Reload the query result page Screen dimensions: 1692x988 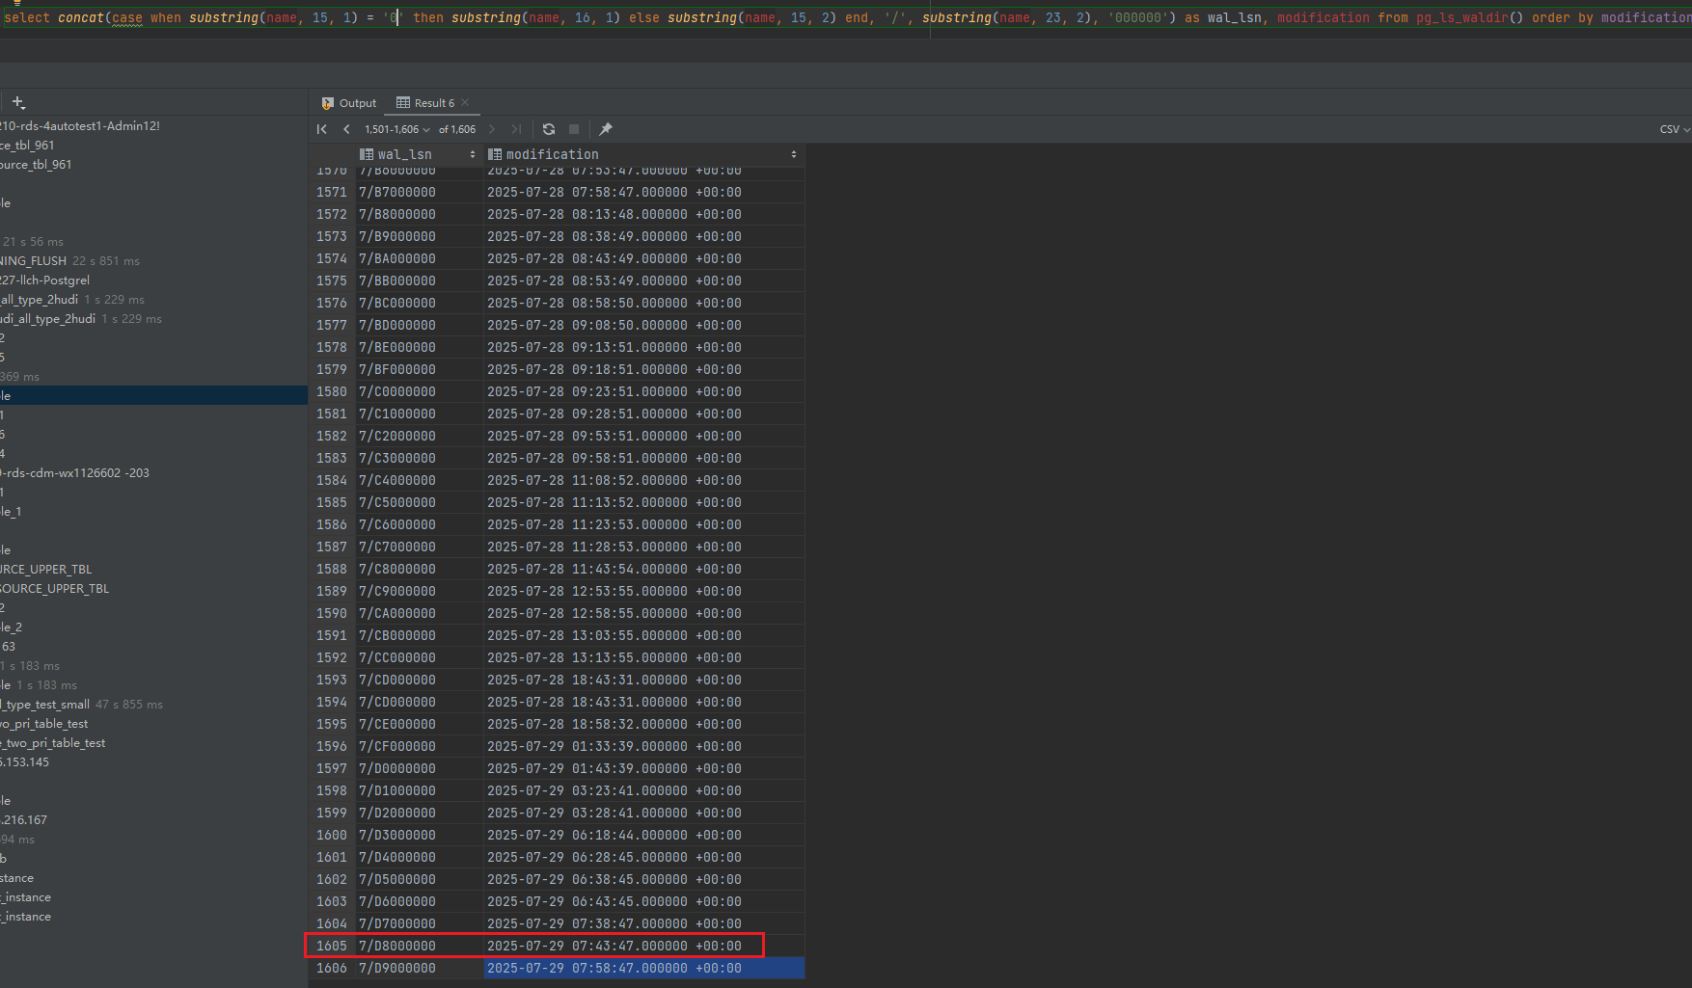point(549,129)
